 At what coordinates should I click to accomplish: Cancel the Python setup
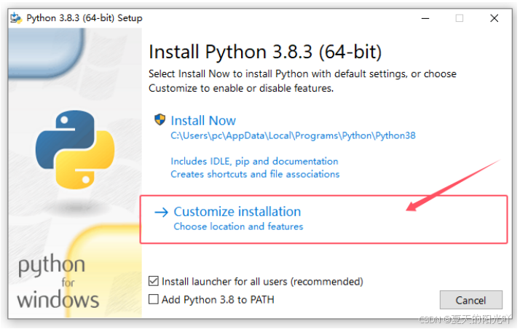click(471, 300)
